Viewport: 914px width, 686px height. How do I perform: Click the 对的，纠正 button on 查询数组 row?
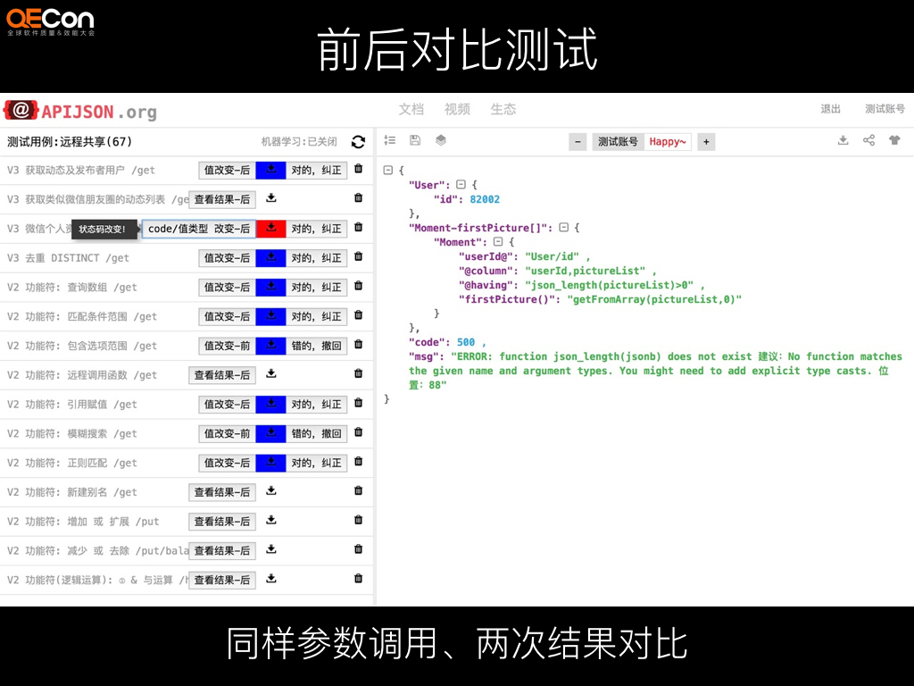pos(314,287)
